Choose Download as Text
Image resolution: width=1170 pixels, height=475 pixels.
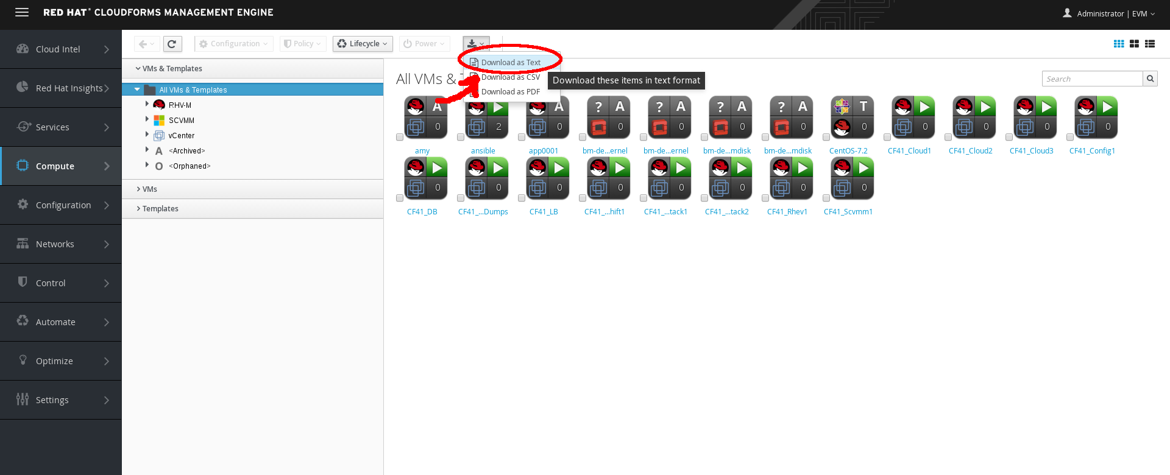(511, 62)
